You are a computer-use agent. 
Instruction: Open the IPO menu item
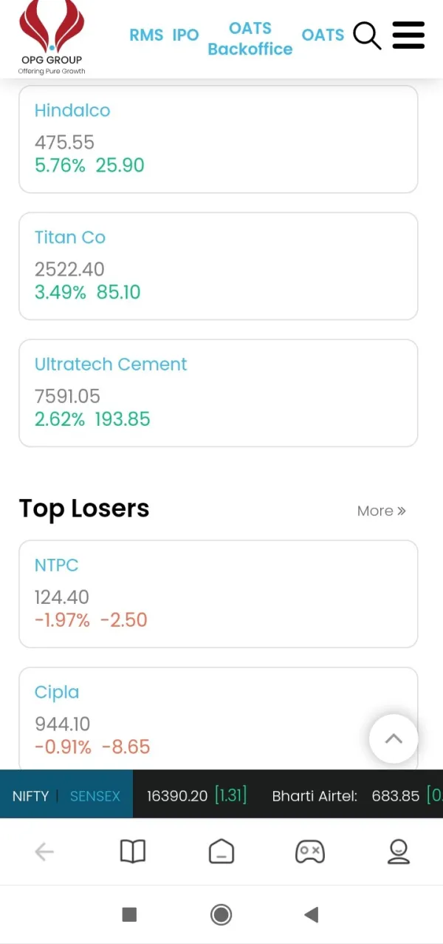tap(186, 35)
